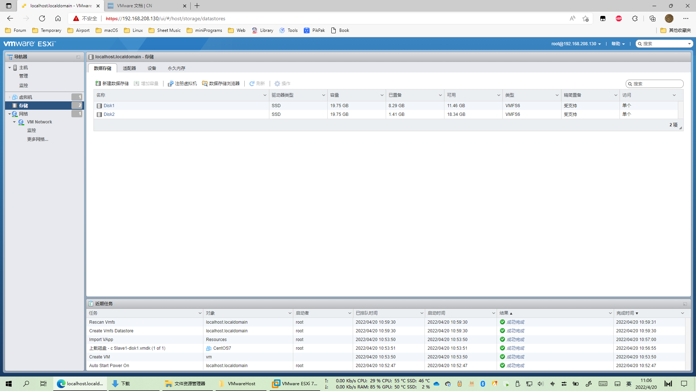The height and width of the screenshot is (391, 696).
Task: Open the Actions gear menu
Action: click(x=277, y=84)
